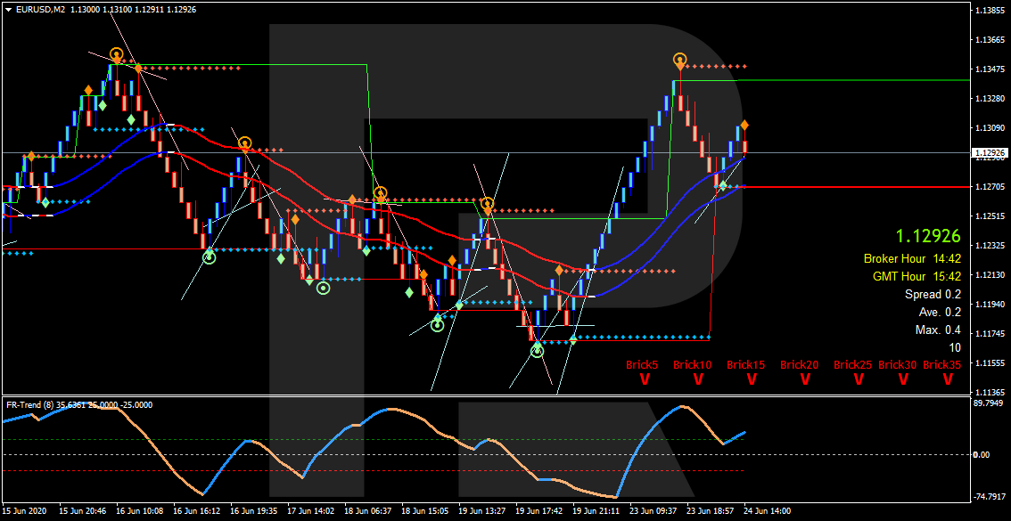This screenshot has width=1011, height=521.
Task: Click the Brick30 label
Action: [898, 364]
